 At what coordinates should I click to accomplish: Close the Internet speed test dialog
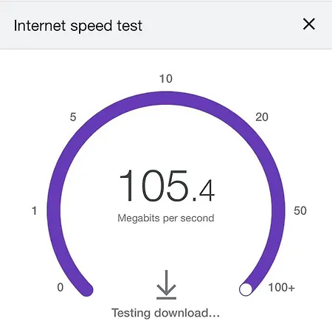click(309, 24)
